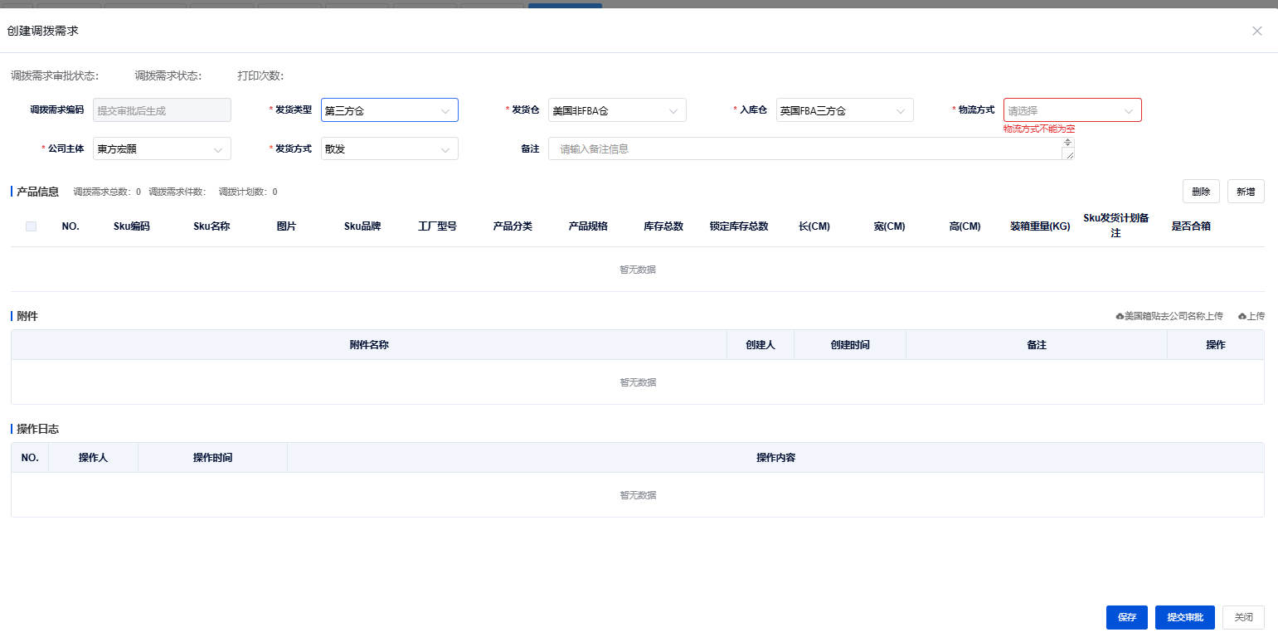1278x637 pixels.
Task: Open the 发货仓 dropdown showing 美国非FBA仓
Action: (x=617, y=109)
